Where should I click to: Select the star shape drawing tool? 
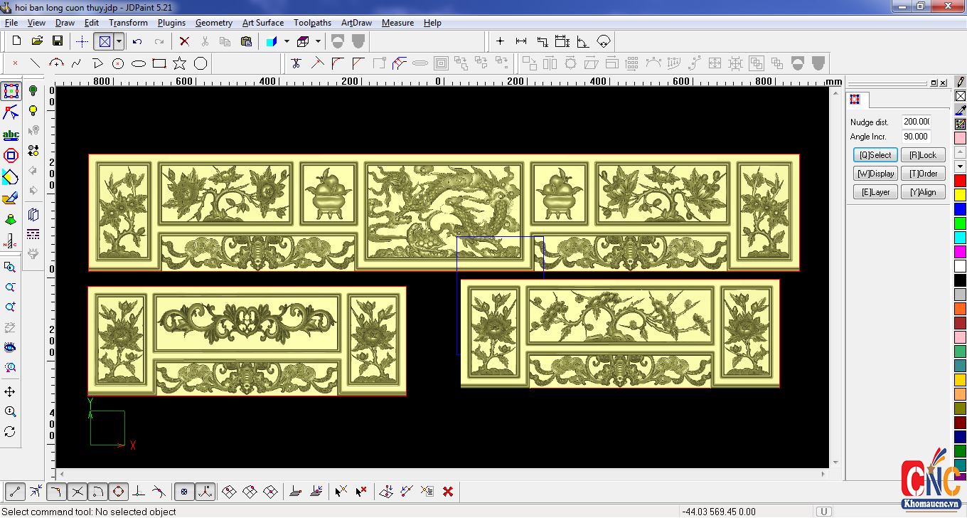[x=180, y=63]
